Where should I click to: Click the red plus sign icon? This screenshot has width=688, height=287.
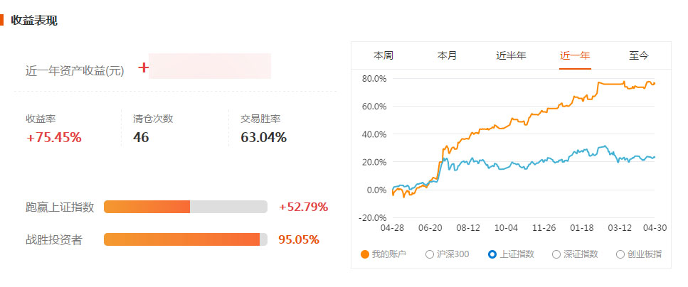coord(143,67)
